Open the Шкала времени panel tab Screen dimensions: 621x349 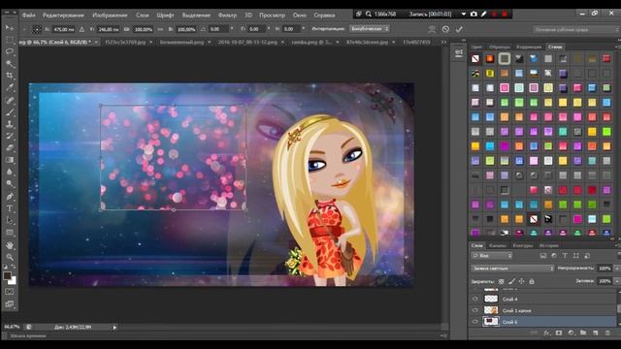click(x=28, y=336)
